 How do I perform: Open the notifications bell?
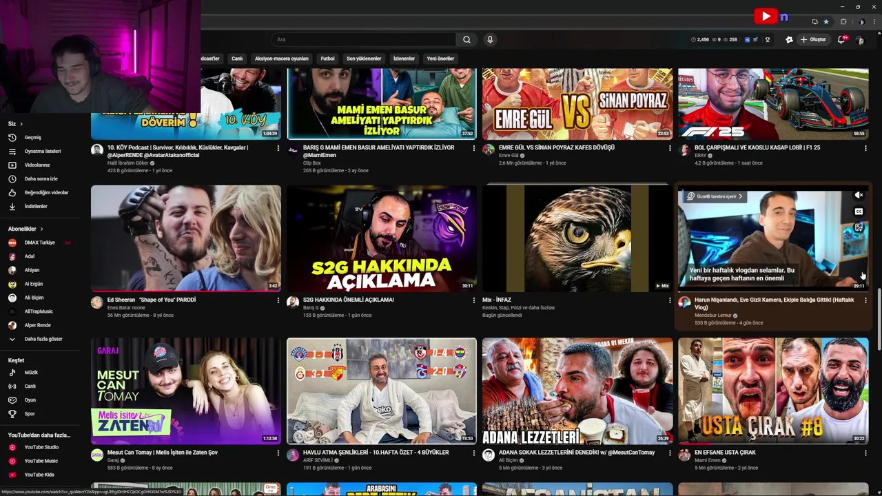click(841, 39)
